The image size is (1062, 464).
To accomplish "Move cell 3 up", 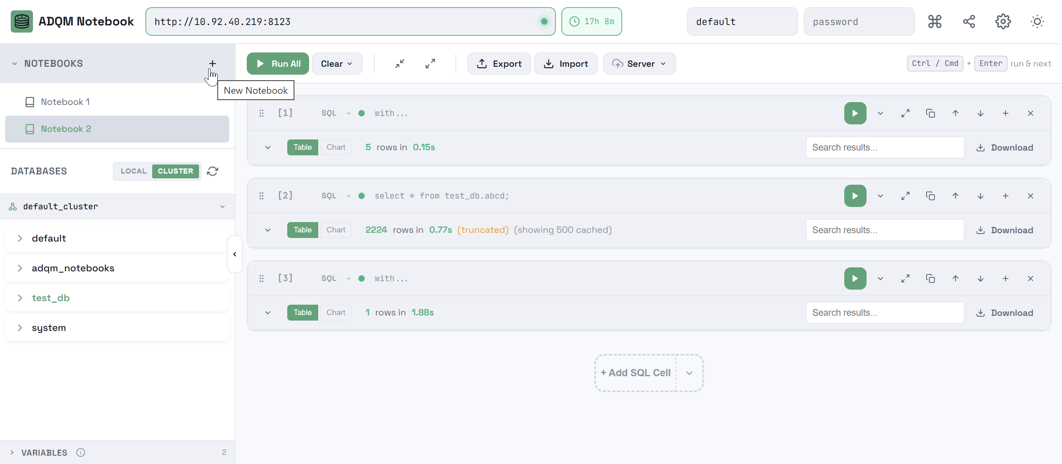I will pos(955,278).
